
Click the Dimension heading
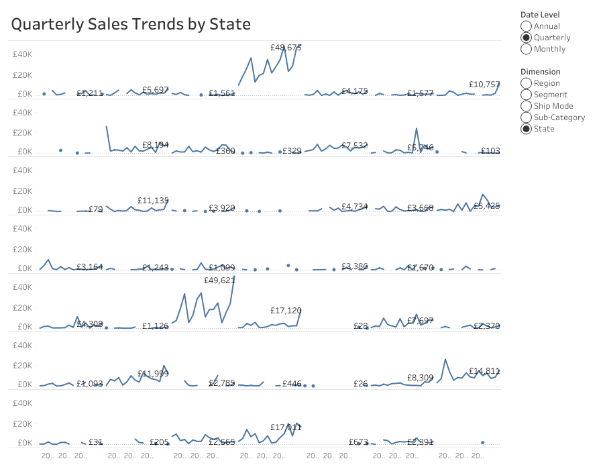(x=540, y=72)
